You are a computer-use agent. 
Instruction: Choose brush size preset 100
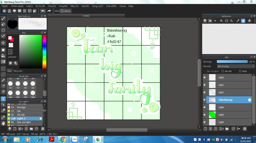[10, 85]
